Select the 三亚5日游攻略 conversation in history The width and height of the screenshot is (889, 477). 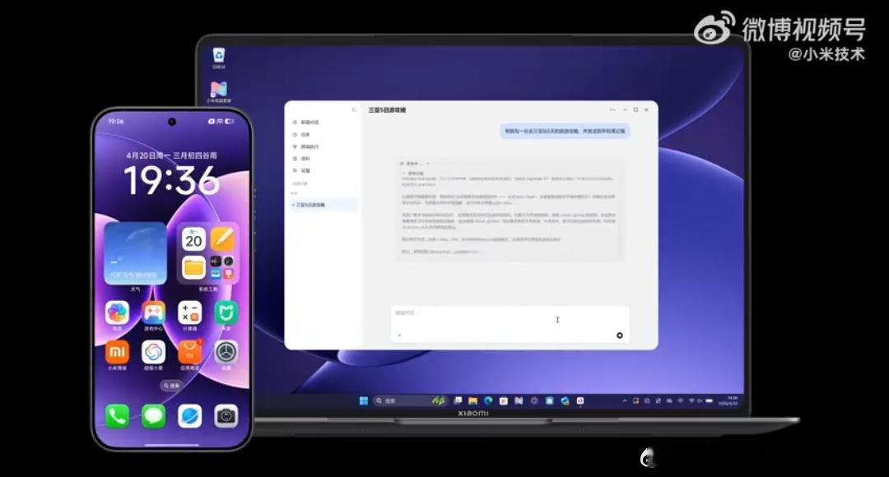[x=323, y=205]
